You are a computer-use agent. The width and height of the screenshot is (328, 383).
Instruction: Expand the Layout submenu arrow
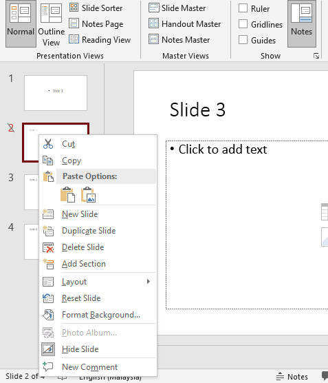coord(149,282)
